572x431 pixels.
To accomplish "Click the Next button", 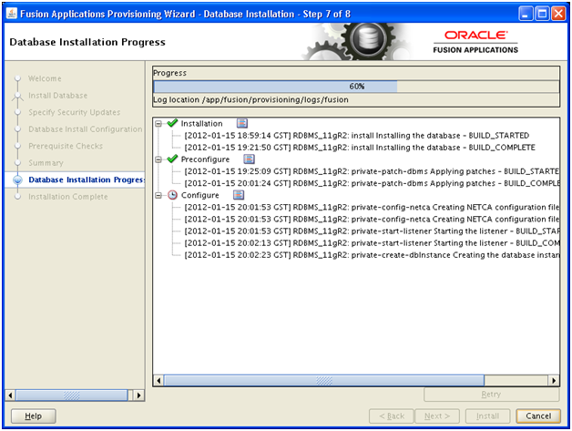I will [x=437, y=416].
